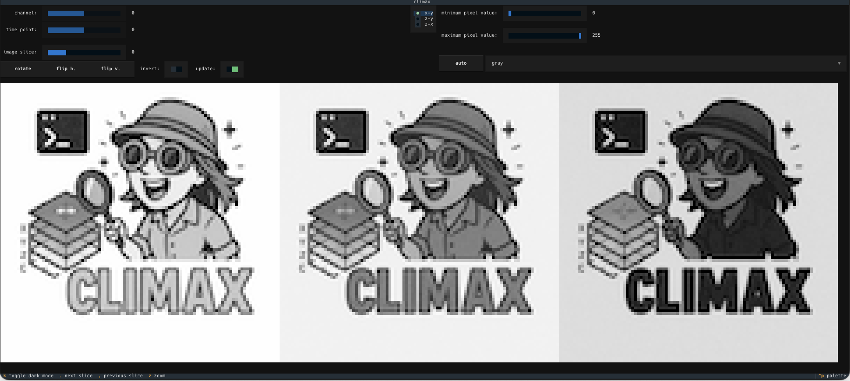Click the time point slider
Screen dimensions: 850x381
84,30
